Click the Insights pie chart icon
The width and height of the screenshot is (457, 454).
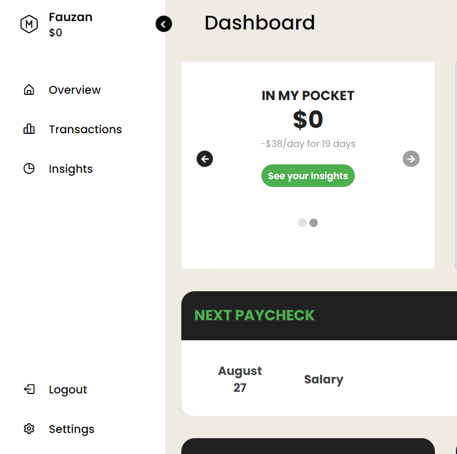tap(29, 169)
